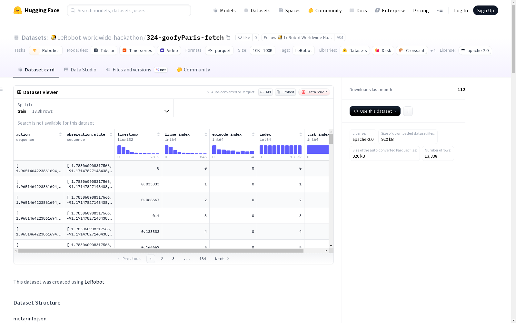
Task: Sort by the observation.state column
Action: pos(111,134)
